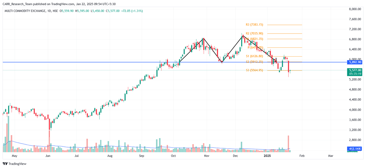Select the R2 (7035.90) pivot label
This screenshot has height=168, width=366.
(x=255, y=33)
